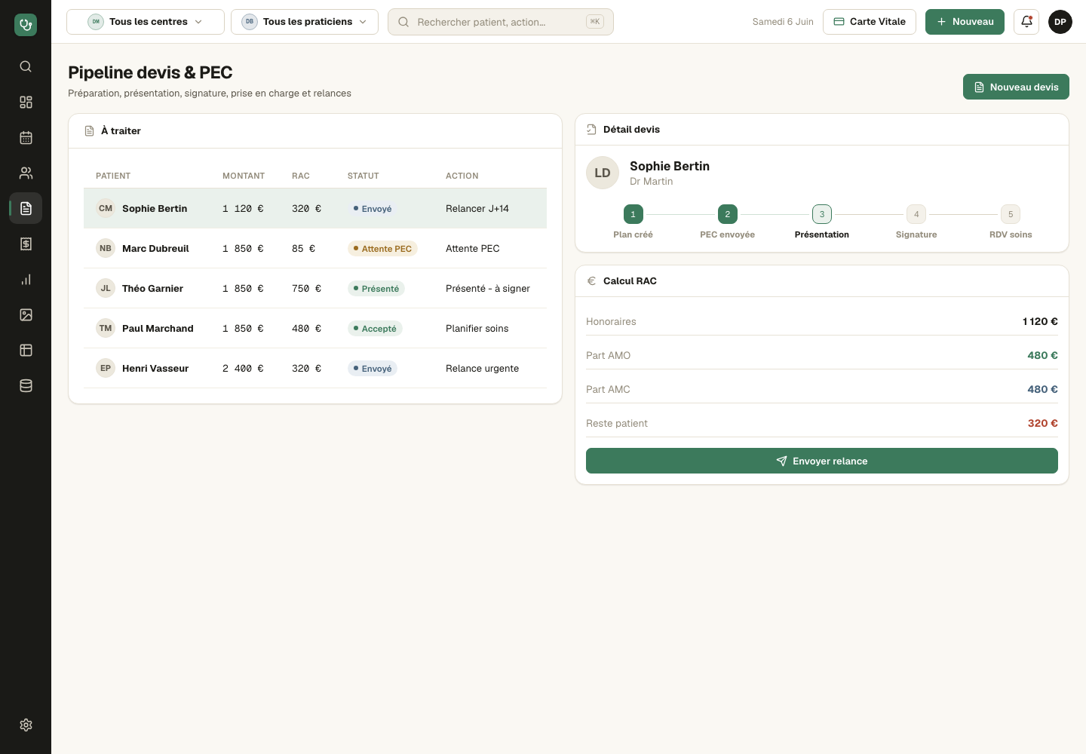
Task: Click the Relancer J+14 action
Action: click(477, 209)
